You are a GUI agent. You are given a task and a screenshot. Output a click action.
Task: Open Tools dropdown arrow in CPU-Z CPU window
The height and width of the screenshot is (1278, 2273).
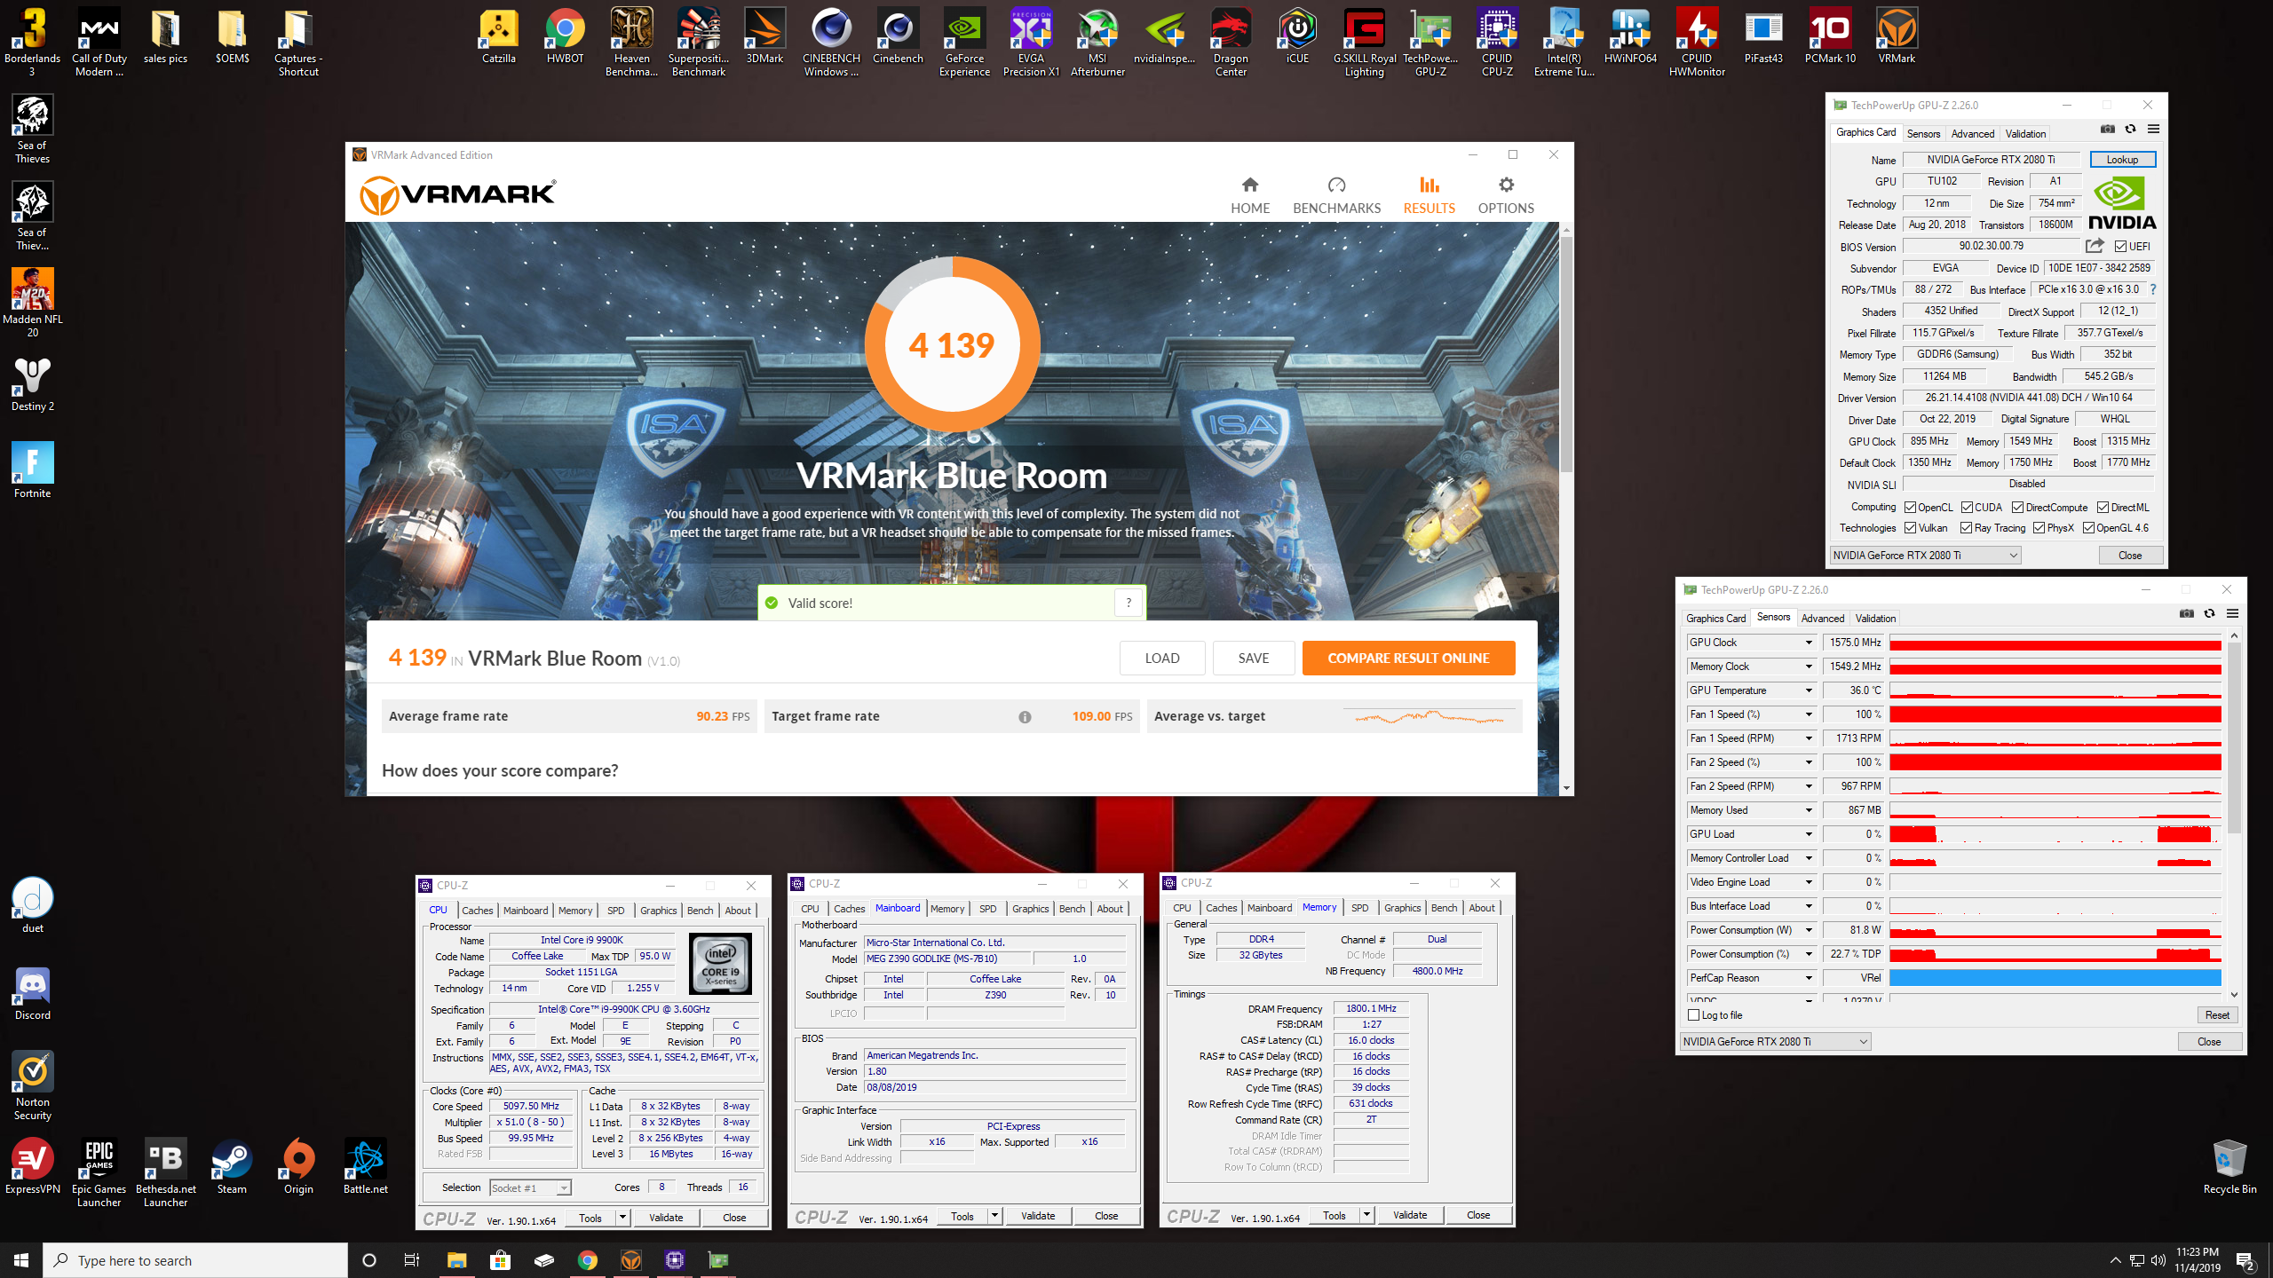[x=622, y=1218]
